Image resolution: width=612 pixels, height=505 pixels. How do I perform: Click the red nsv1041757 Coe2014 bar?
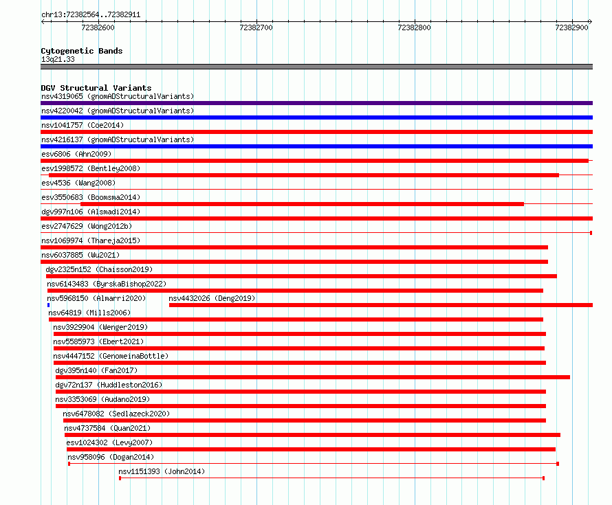(x=316, y=132)
